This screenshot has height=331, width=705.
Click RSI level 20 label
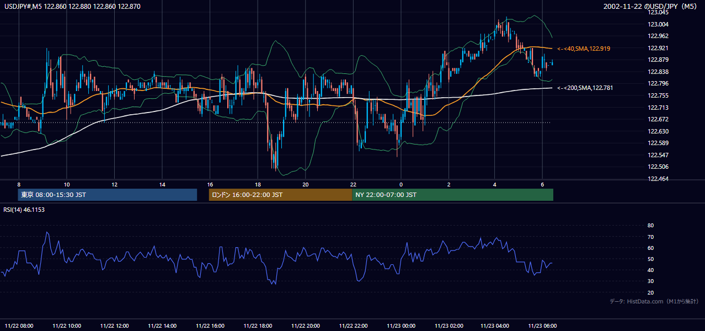click(650, 292)
